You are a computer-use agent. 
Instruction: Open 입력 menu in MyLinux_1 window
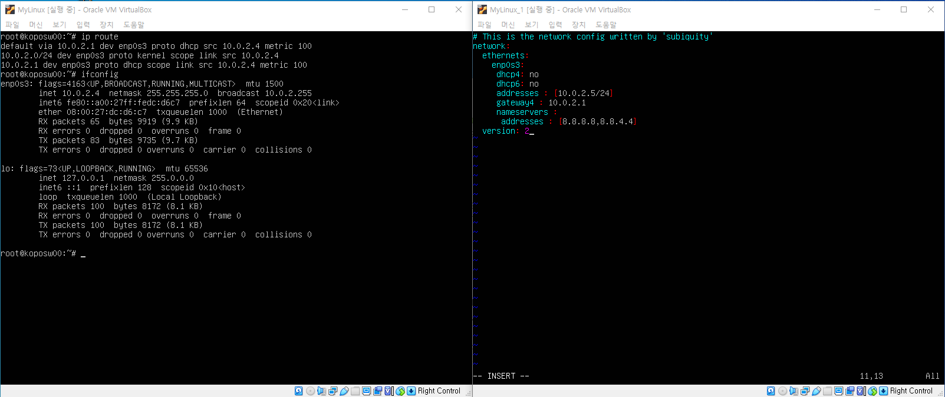555,25
